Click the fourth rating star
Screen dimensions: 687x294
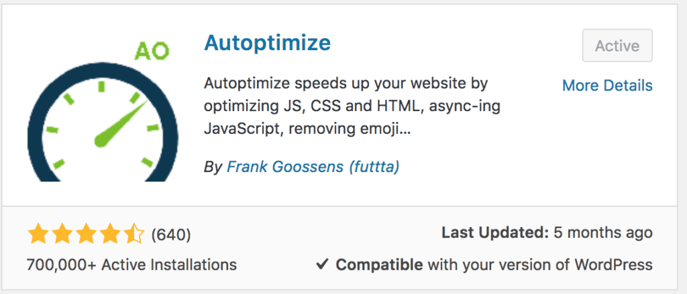[x=111, y=234]
